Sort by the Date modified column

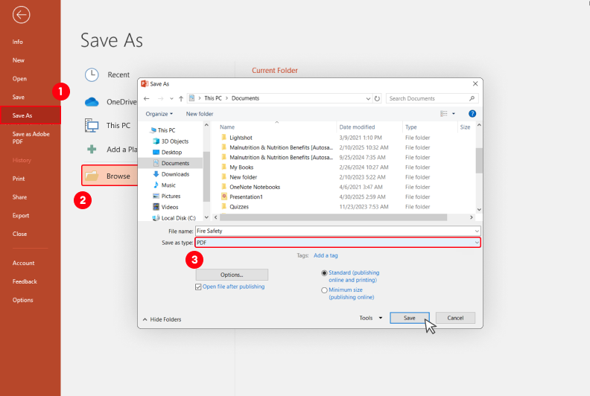pyautogui.click(x=357, y=127)
